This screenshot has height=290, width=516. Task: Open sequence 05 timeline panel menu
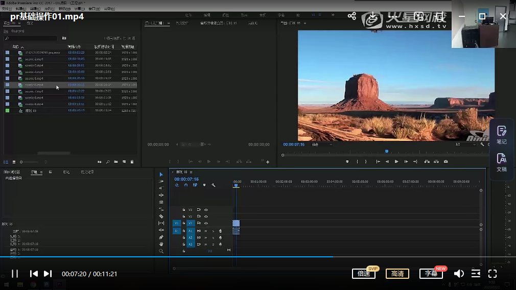coord(191,172)
